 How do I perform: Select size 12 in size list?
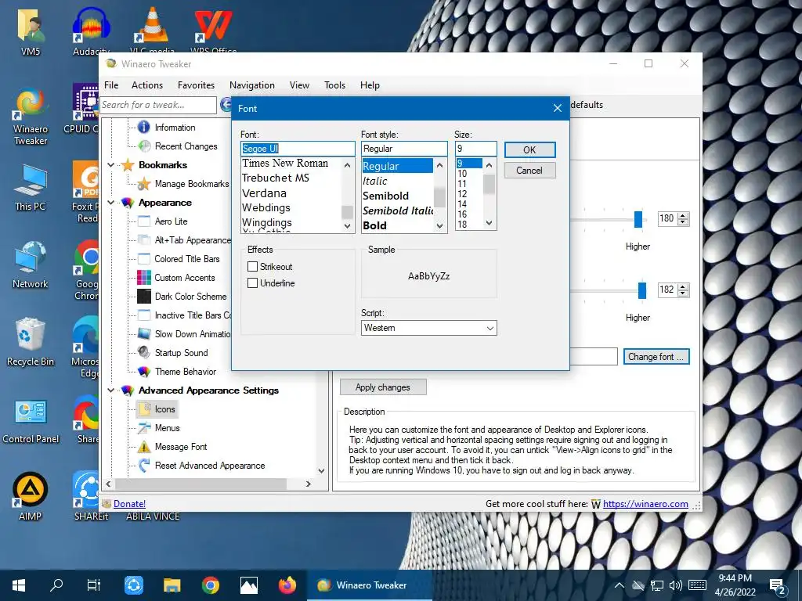click(x=462, y=194)
